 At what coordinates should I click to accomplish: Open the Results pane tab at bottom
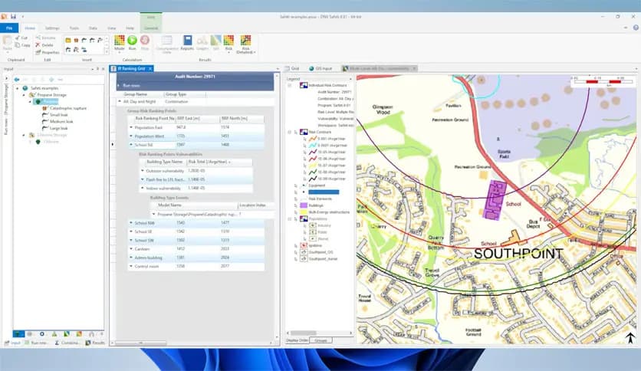[x=95, y=343]
